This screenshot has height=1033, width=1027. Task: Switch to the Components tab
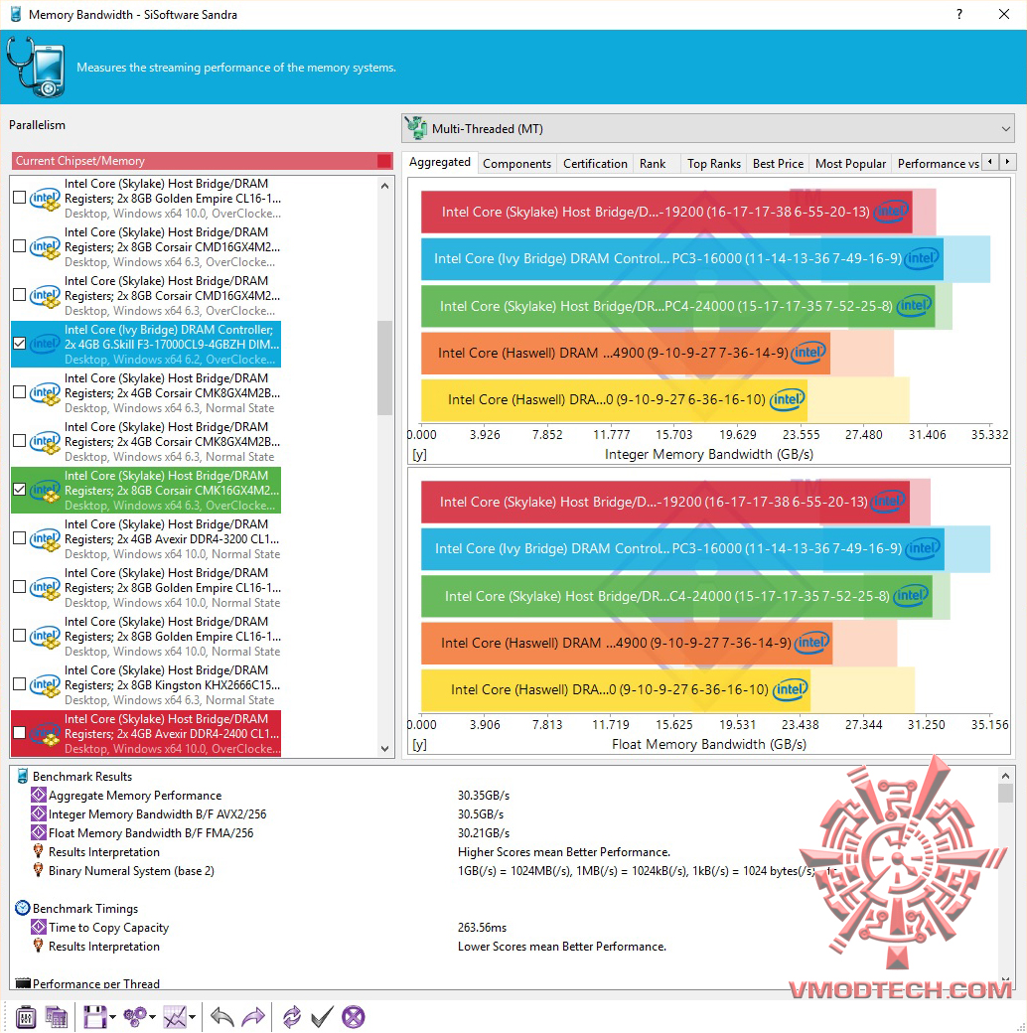click(x=516, y=163)
